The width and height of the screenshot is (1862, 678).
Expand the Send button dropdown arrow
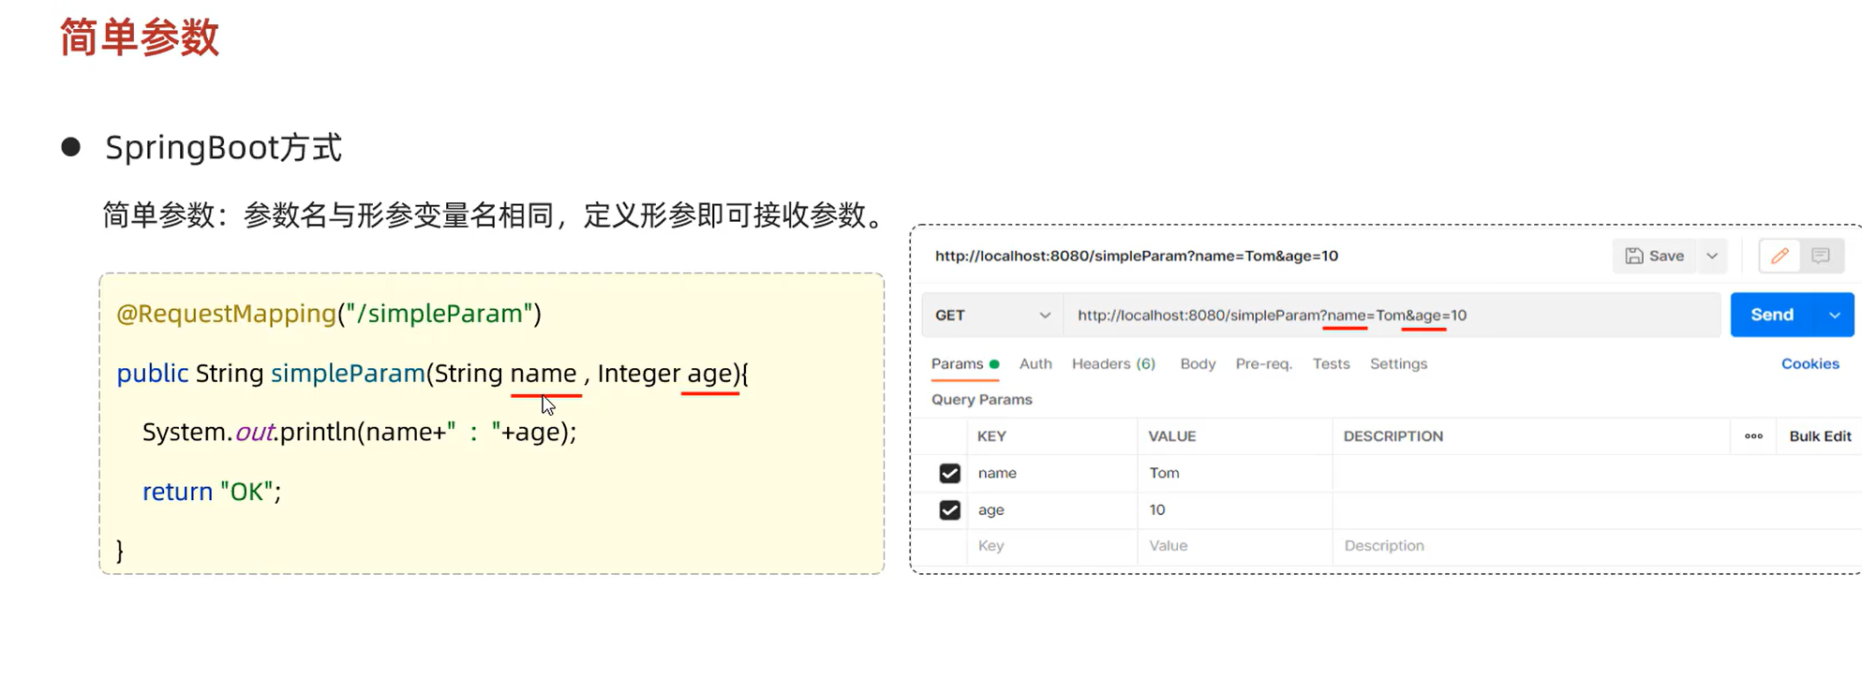coord(1835,316)
